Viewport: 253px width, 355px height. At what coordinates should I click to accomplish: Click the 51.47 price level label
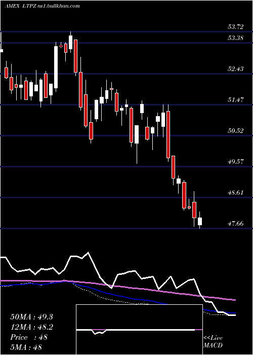pyautogui.click(x=236, y=99)
